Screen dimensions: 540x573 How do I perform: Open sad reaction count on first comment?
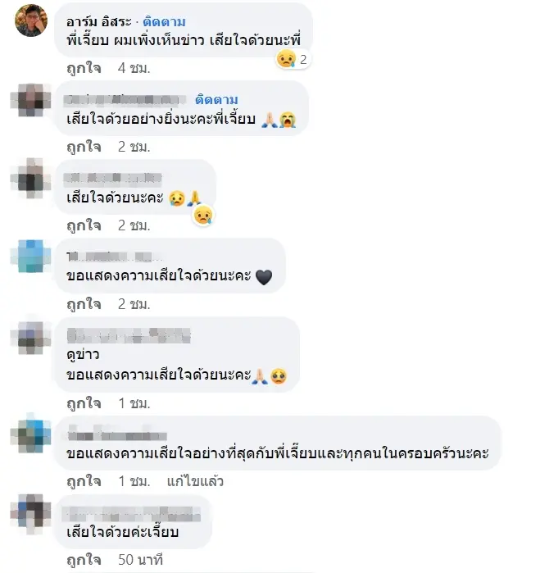point(293,59)
